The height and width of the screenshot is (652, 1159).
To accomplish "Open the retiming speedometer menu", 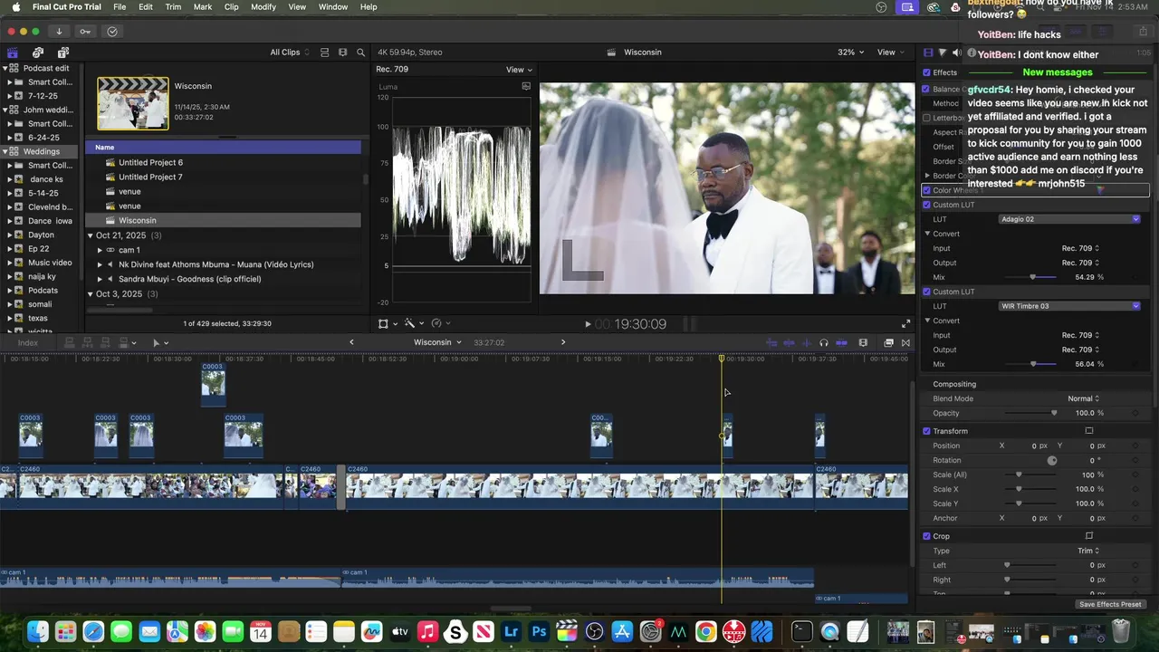I will click(440, 323).
